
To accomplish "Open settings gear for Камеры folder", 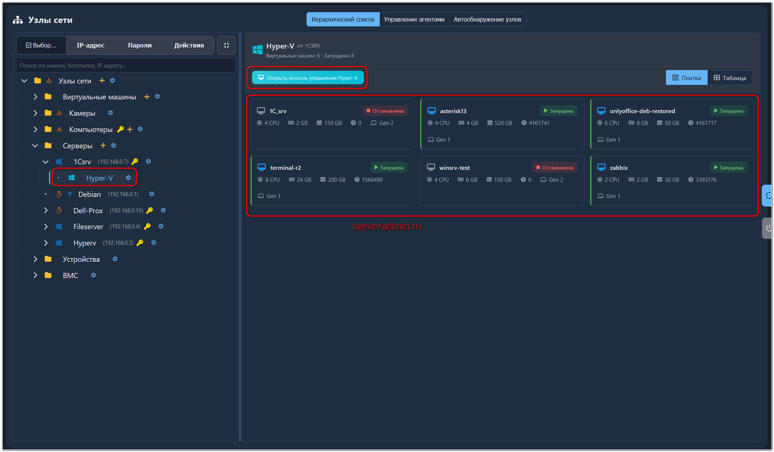I will pyautogui.click(x=110, y=113).
